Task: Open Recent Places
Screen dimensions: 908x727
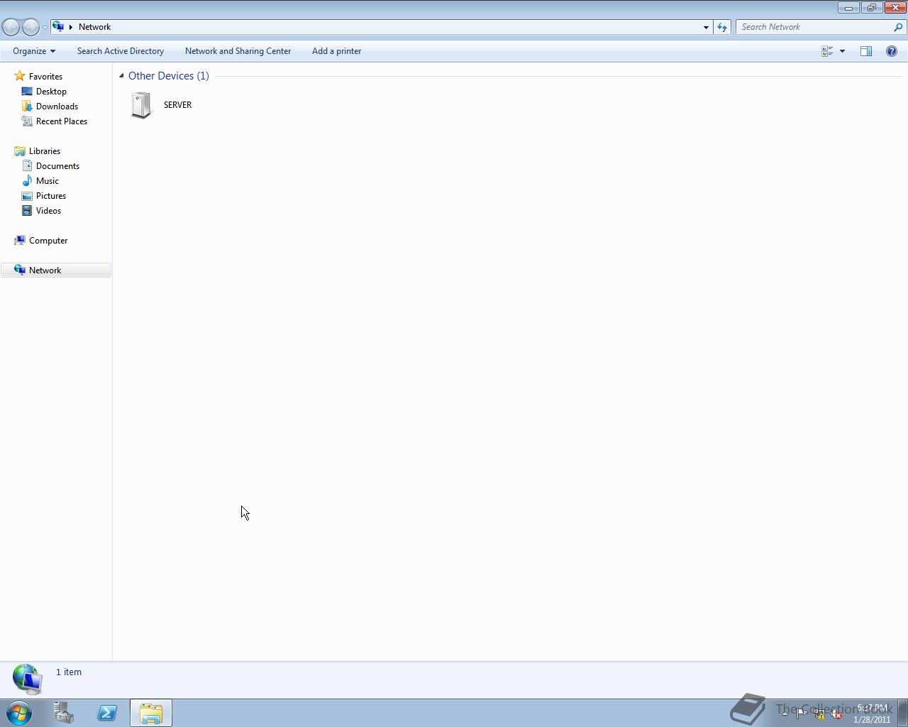Action: point(62,121)
